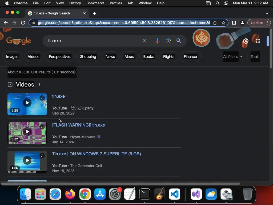Focus the tin.exe search field

[x=94, y=41]
